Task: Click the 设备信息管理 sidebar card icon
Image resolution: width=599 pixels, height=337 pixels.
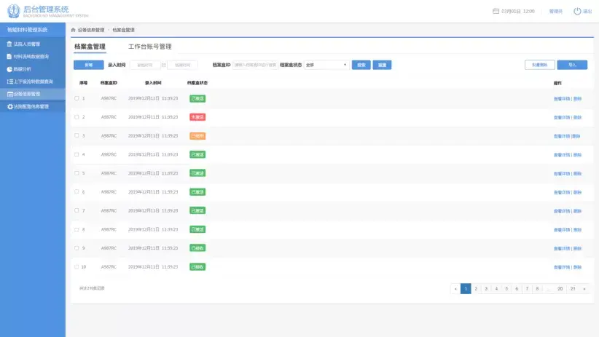Action: 10,94
